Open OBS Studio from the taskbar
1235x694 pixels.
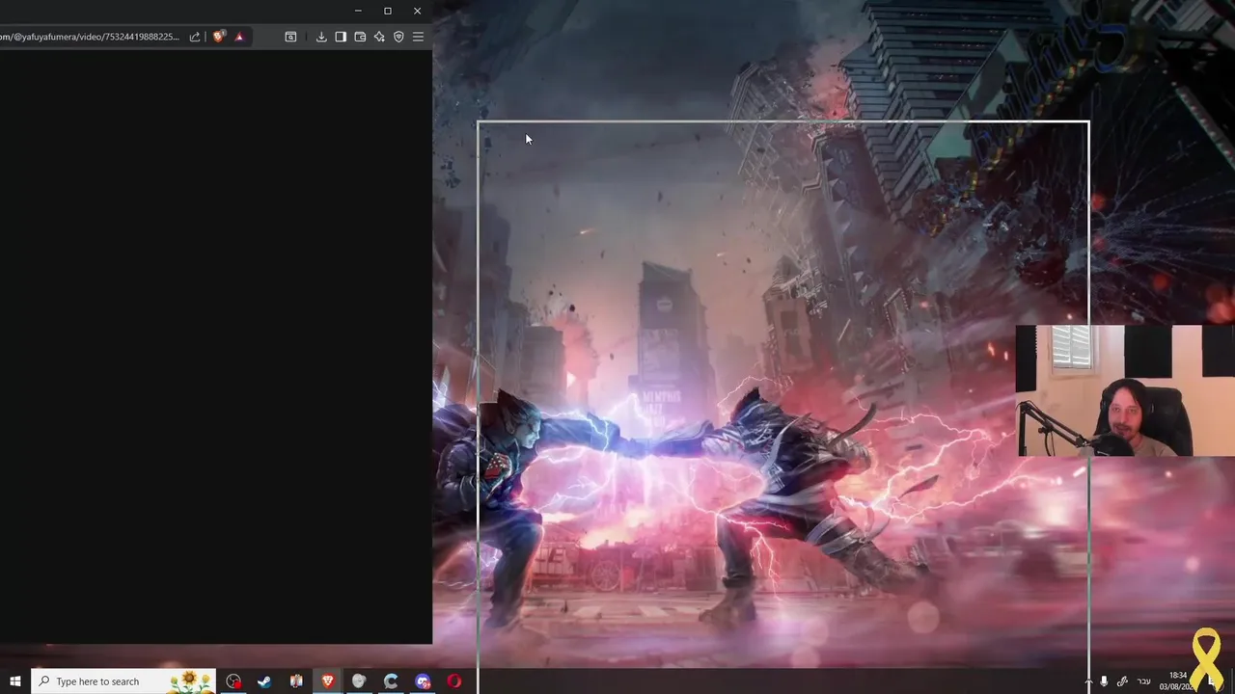tap(233, 681)
